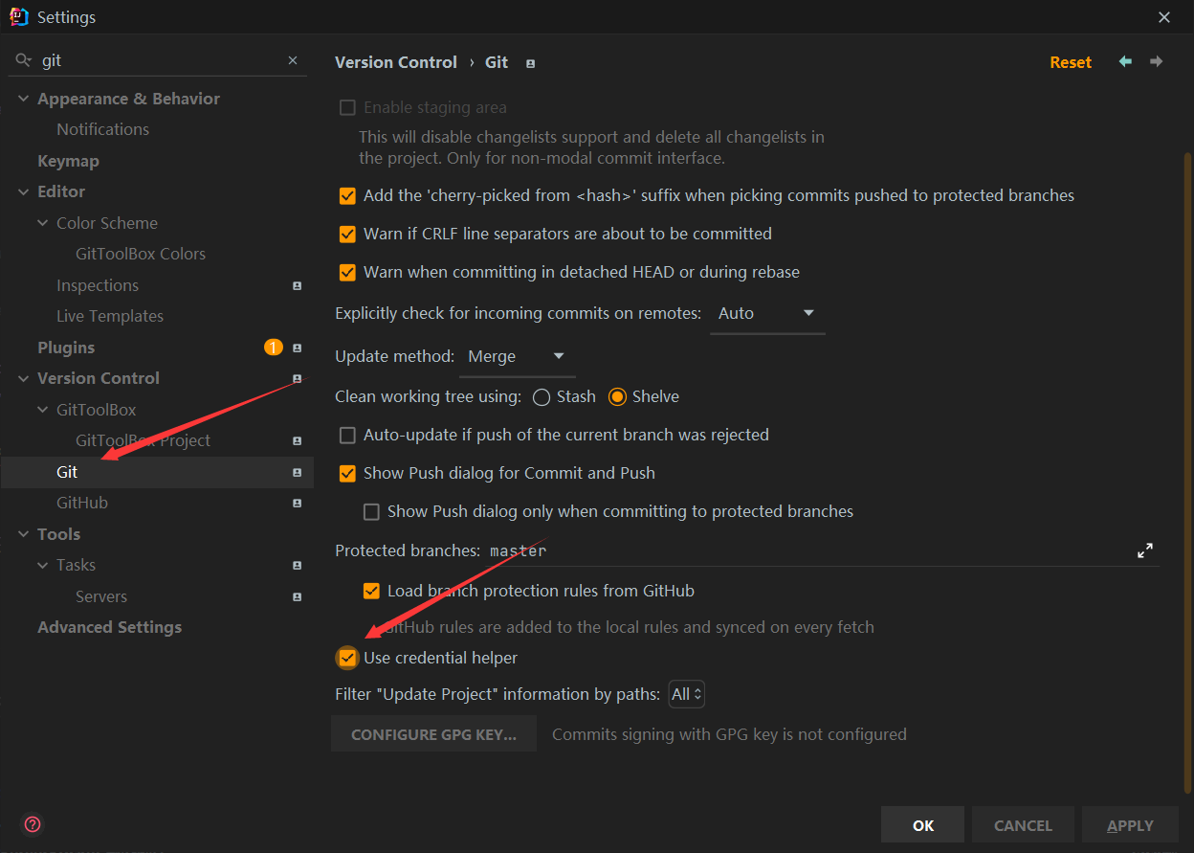Uncheck Use credential helper
Viewport: 1194px width, 853px height.
[347, 658]
